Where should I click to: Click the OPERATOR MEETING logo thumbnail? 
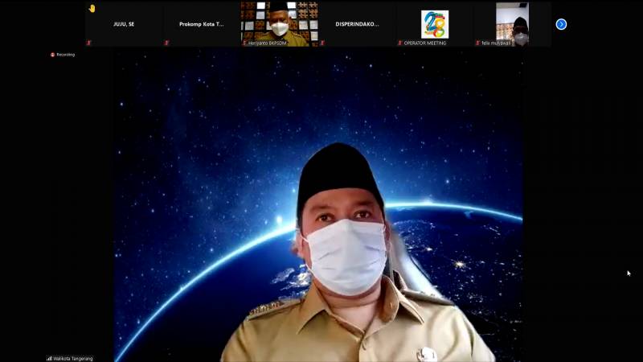point(435,23)
